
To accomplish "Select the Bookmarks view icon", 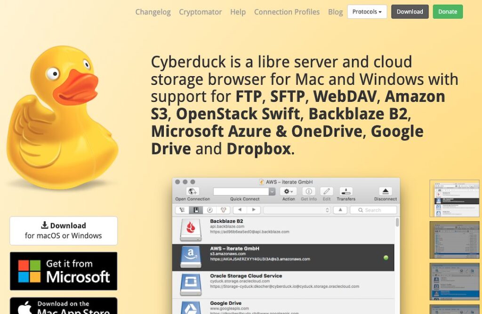I will click(x=196, y=210).
